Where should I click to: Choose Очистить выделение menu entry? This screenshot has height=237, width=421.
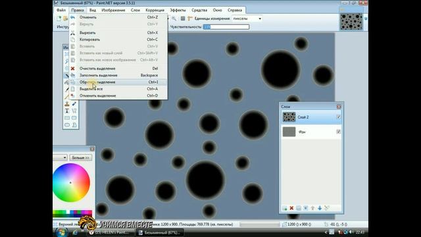pos(118,68)
